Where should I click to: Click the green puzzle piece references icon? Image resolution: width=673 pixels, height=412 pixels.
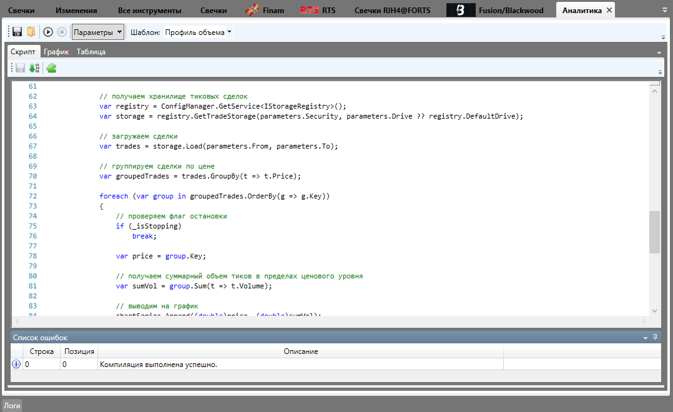[51, 68]
